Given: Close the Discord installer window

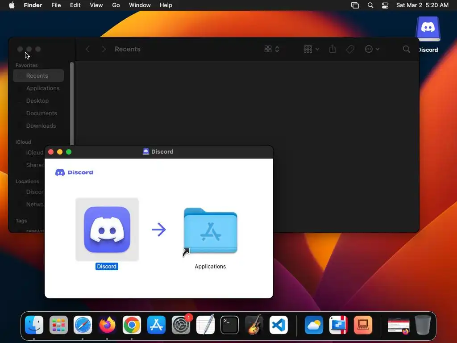Looking at the screenshot, I should (x=51, y=152).
